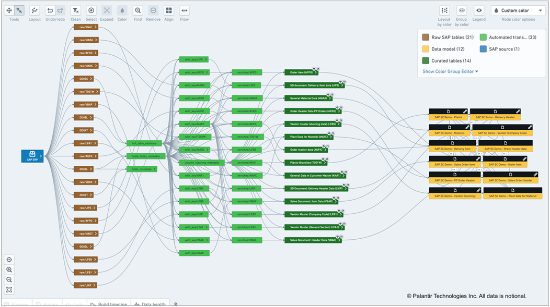550x307 pixels.
Task: Center the graph with recenter icon
Action: click(9, 260)
